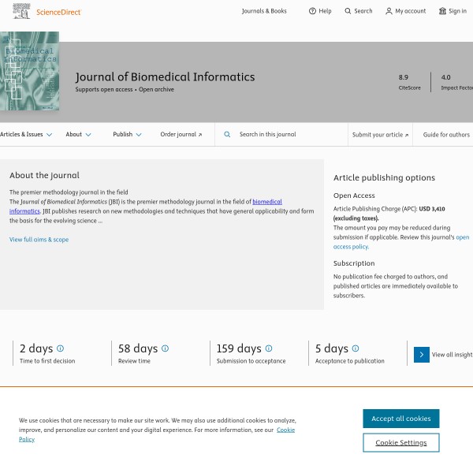Click Accept all cookies button
This screenshot has width=473, height=473.
click(x=400, y=419)
